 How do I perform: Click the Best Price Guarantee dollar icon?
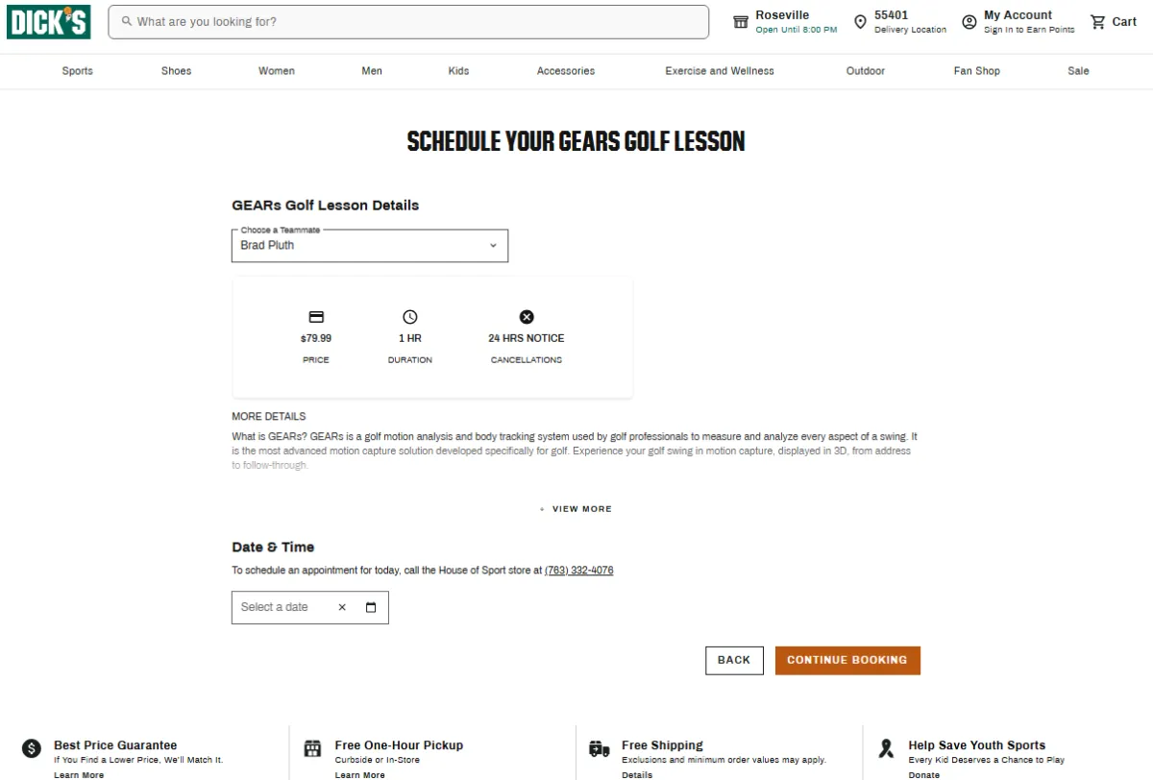32,748
